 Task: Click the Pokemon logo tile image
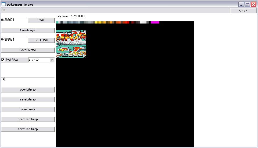(x=71, y=44)
